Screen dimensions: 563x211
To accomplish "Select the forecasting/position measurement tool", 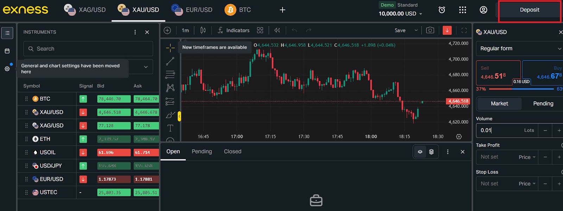I will pyautogui.click(x=170, y=101).
